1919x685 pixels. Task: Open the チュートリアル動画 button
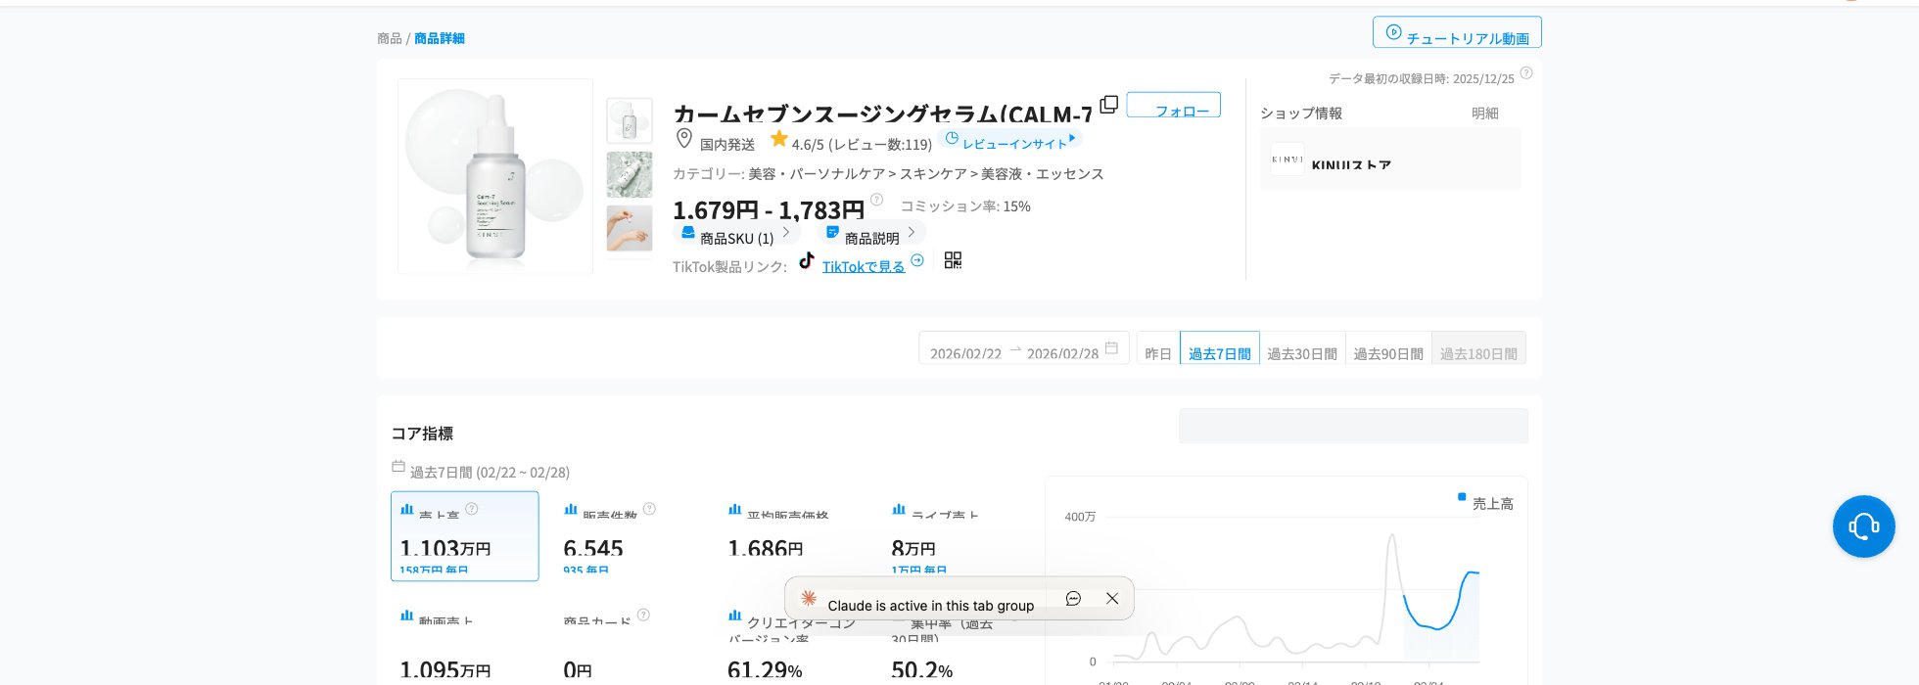[x=1457, y=32]
